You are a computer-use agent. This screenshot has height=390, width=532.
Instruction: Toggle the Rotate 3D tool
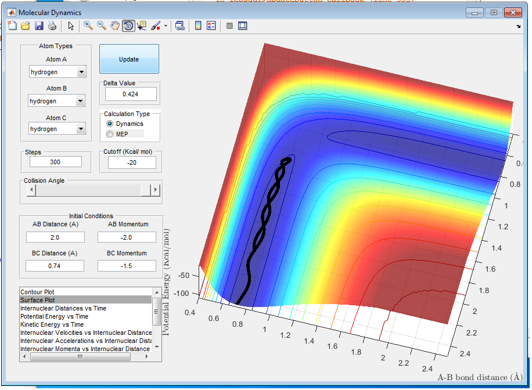tap(128, 26)
